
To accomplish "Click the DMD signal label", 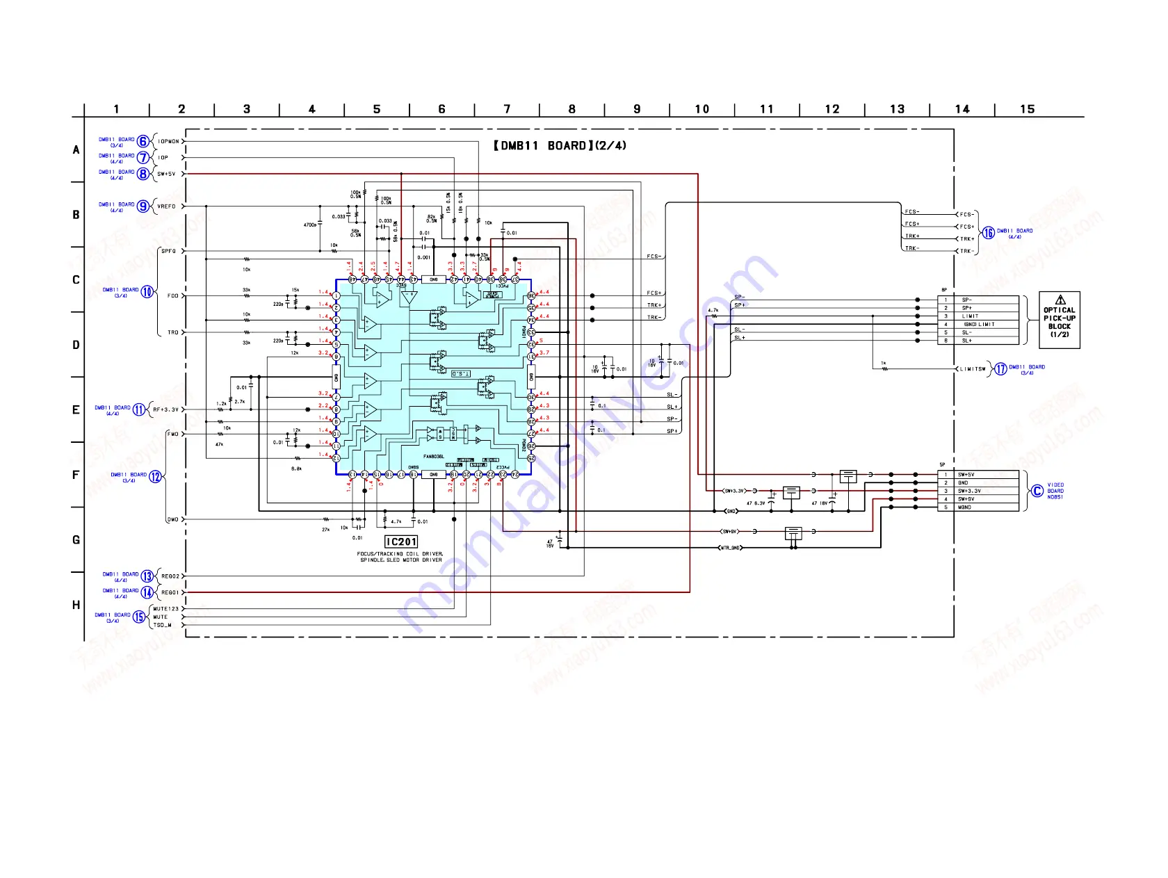I will coord(173,519).
